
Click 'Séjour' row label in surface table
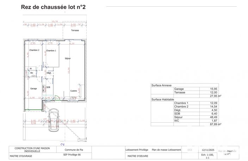178,117
